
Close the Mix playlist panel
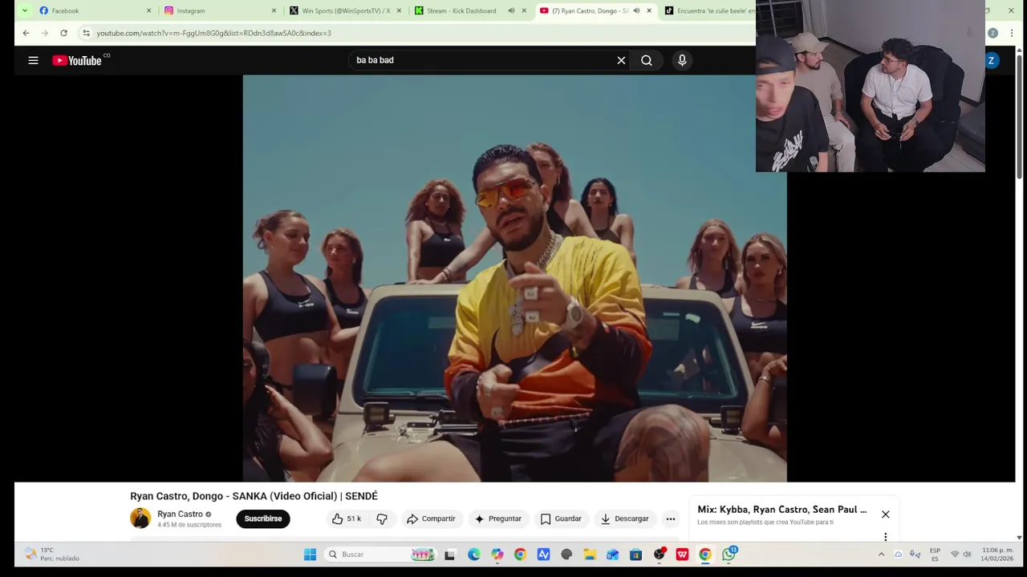tap(886, 514)
